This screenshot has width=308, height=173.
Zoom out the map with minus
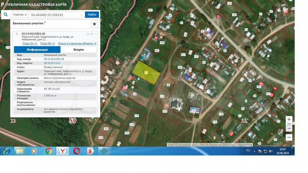coord(290,128)
